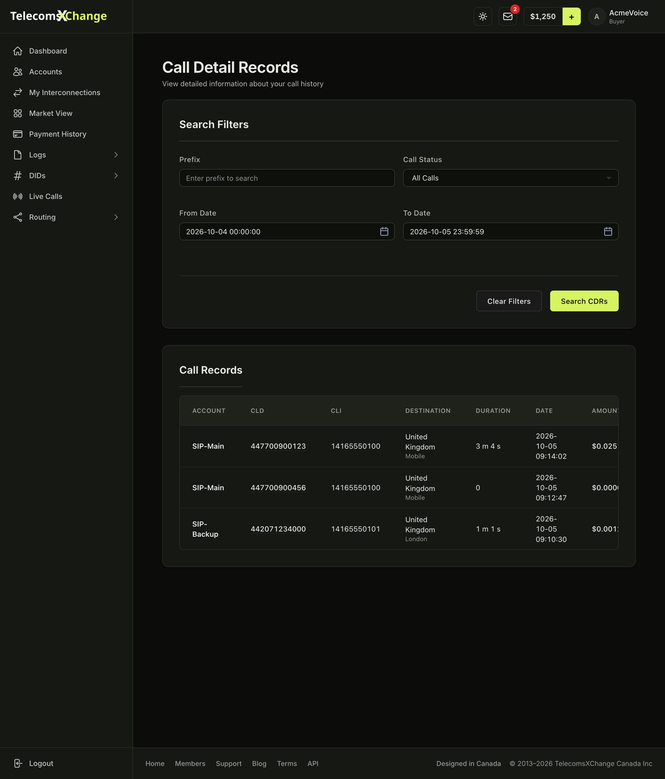Click the $1,250 balance display

pyautogui.click(x=543, y=17)
